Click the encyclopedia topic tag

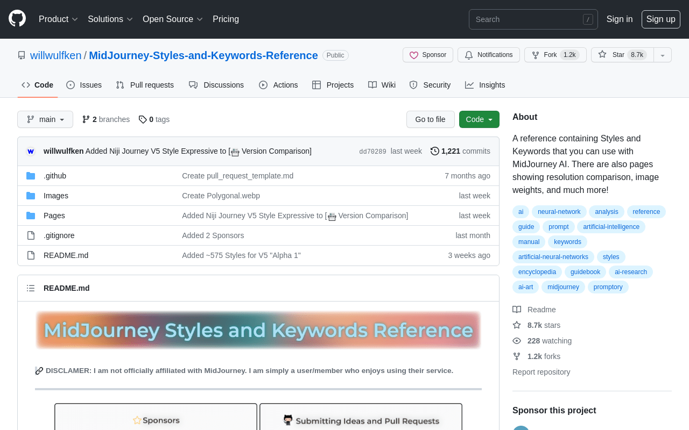point(537,272)
